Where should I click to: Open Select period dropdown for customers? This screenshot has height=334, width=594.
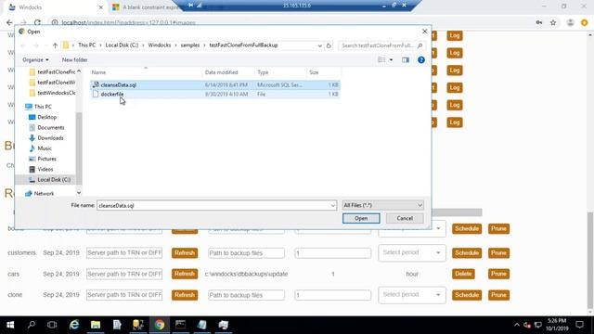pyautogui.click(x=412, y=252)
